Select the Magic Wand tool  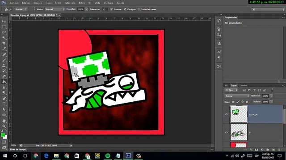pyautogui.click(x=4, y=38)
